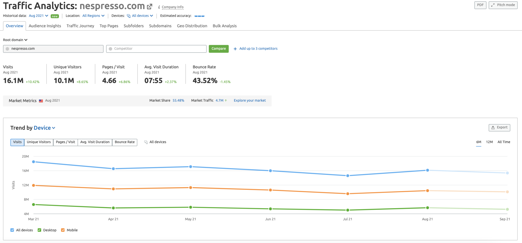Select the All Time range
522x243 pixels.
click(504, 142)
